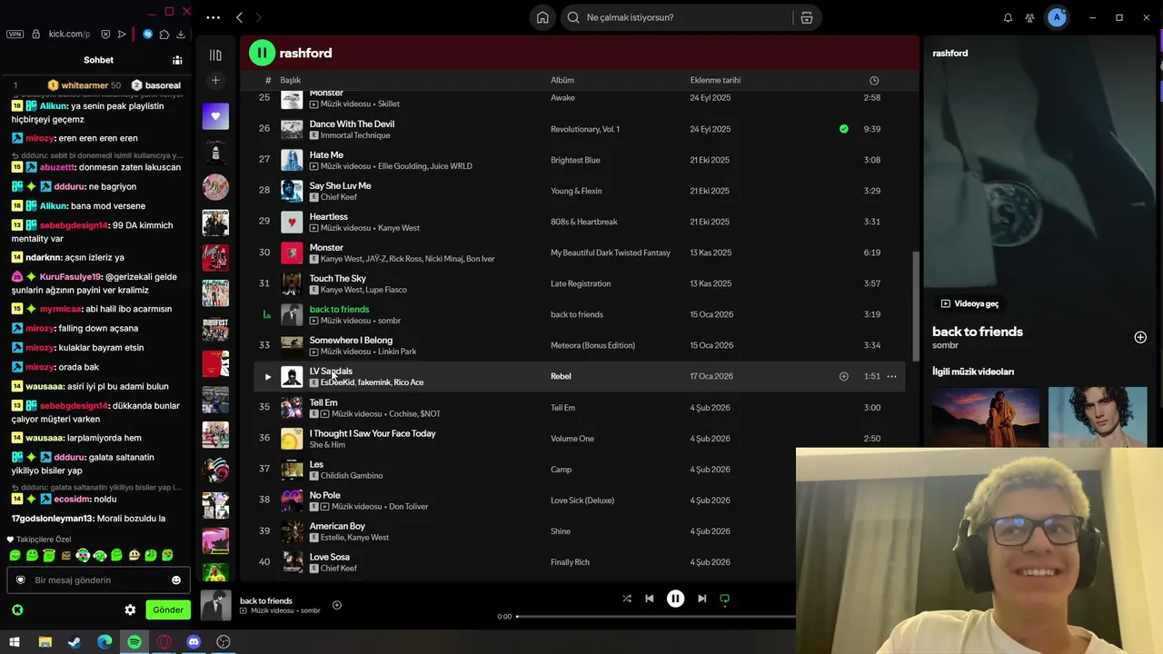The height and width of the screenshot is (654, 1163).
Task: Open the chat identity shield icon
Action: (21, 580)
